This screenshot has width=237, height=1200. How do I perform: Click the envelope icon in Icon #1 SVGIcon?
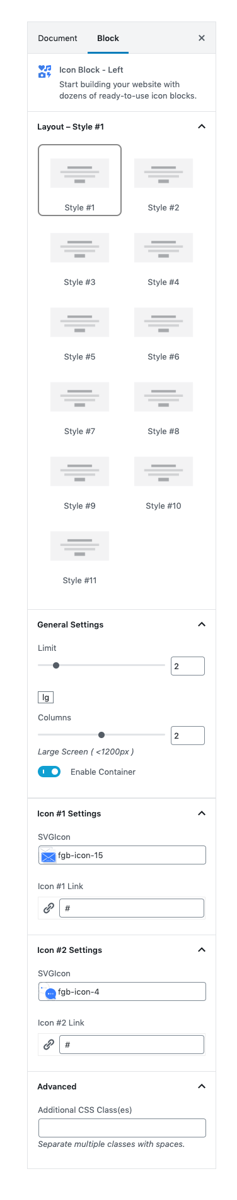[49, 856]
